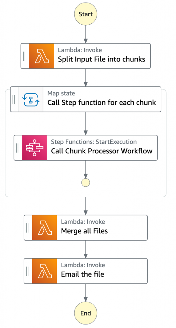Open 'Call Chunk Processor Workflow' state

(x=86, y=148)
